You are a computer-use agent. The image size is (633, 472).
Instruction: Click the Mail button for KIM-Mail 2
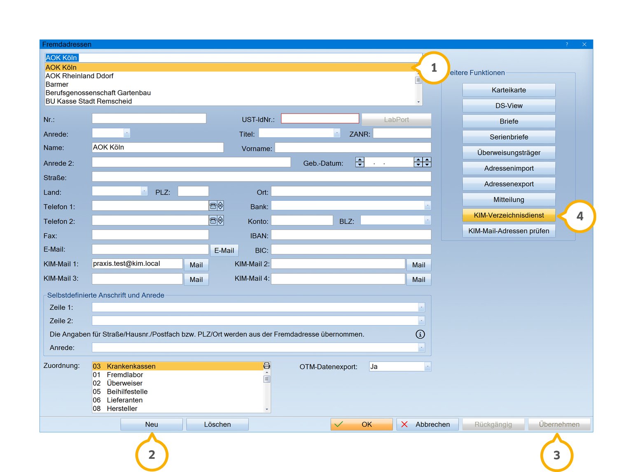(x=419, y=265)
